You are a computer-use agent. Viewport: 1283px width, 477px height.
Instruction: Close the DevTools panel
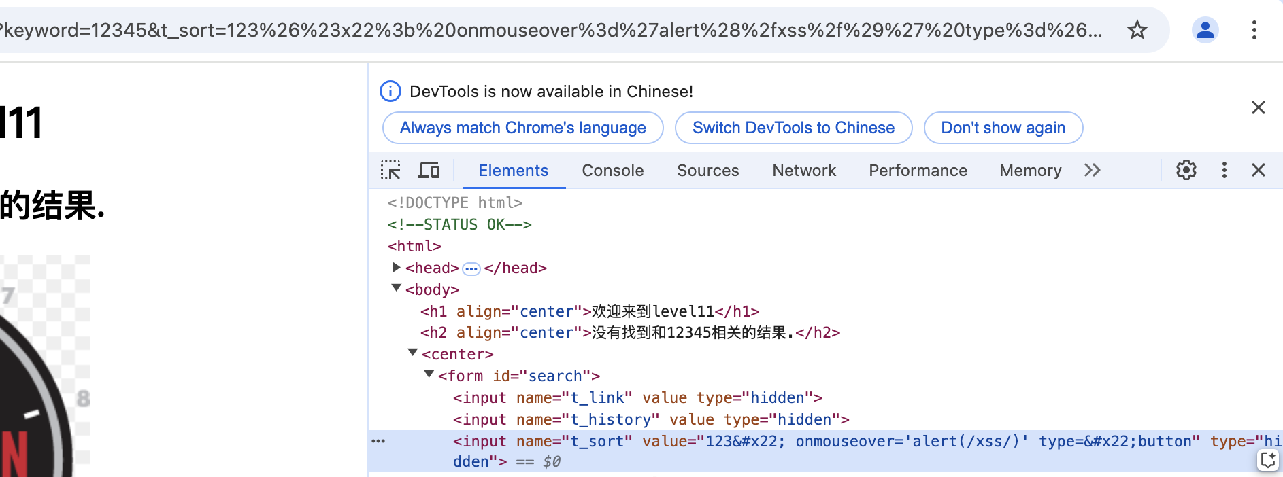pos(1258,170)
